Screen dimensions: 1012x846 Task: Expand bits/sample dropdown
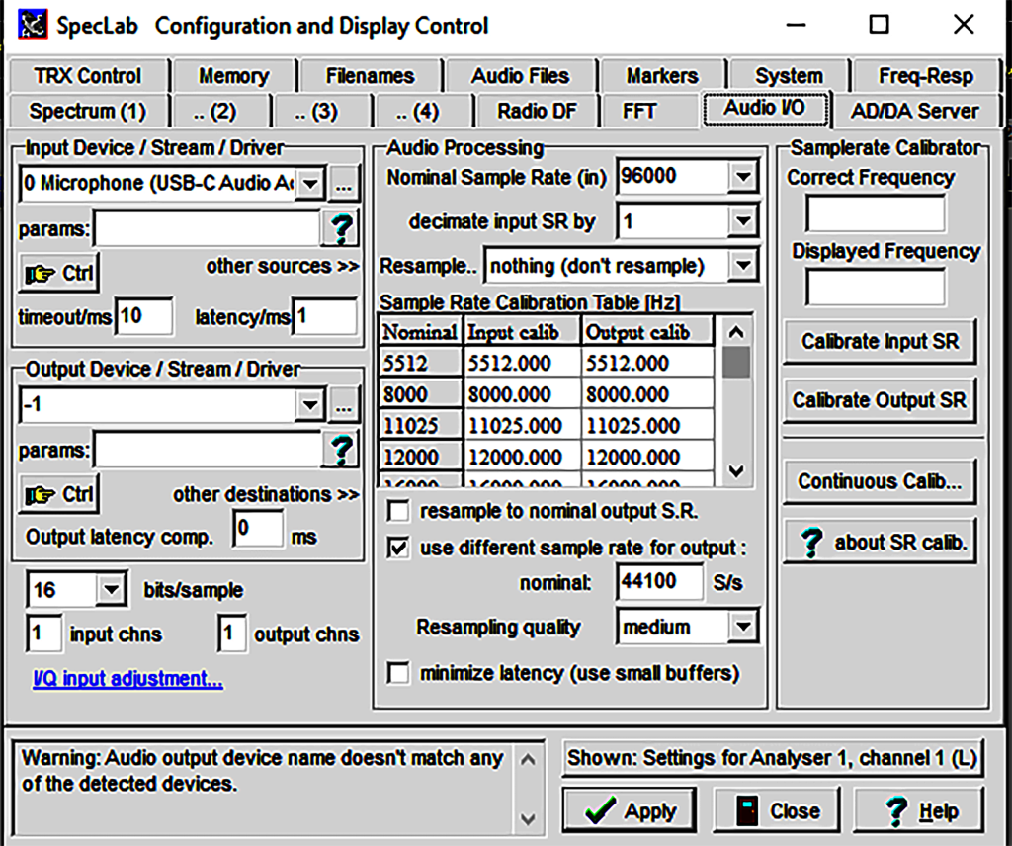point(112,591)
